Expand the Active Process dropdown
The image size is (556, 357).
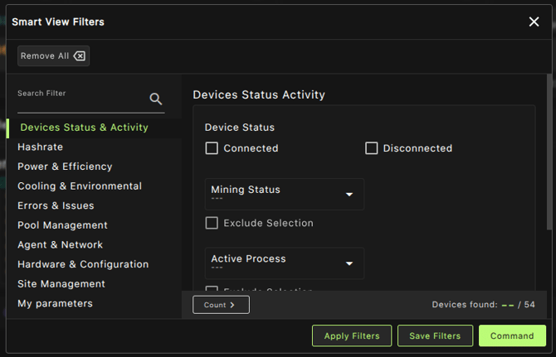pyautogui.click(x=284, y=263)
